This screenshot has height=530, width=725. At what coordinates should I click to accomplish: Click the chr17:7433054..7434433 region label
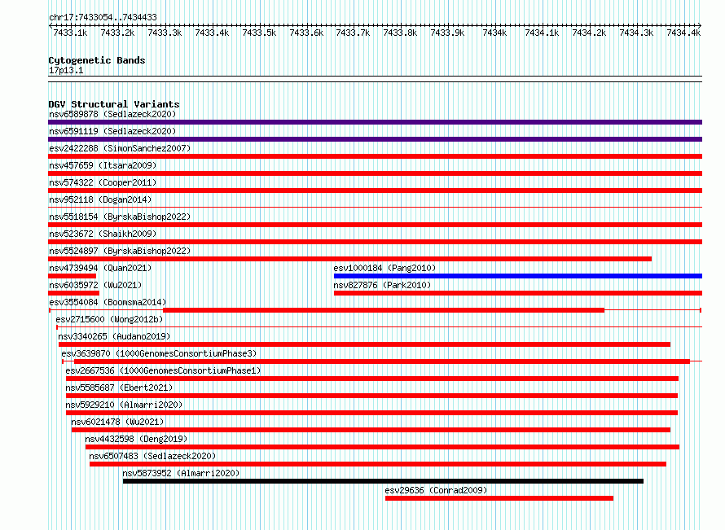point(103,17)
